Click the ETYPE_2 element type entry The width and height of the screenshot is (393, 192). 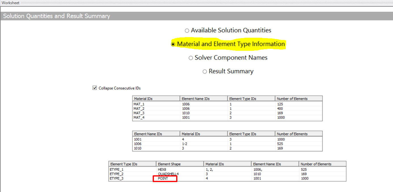coord(117,174)
